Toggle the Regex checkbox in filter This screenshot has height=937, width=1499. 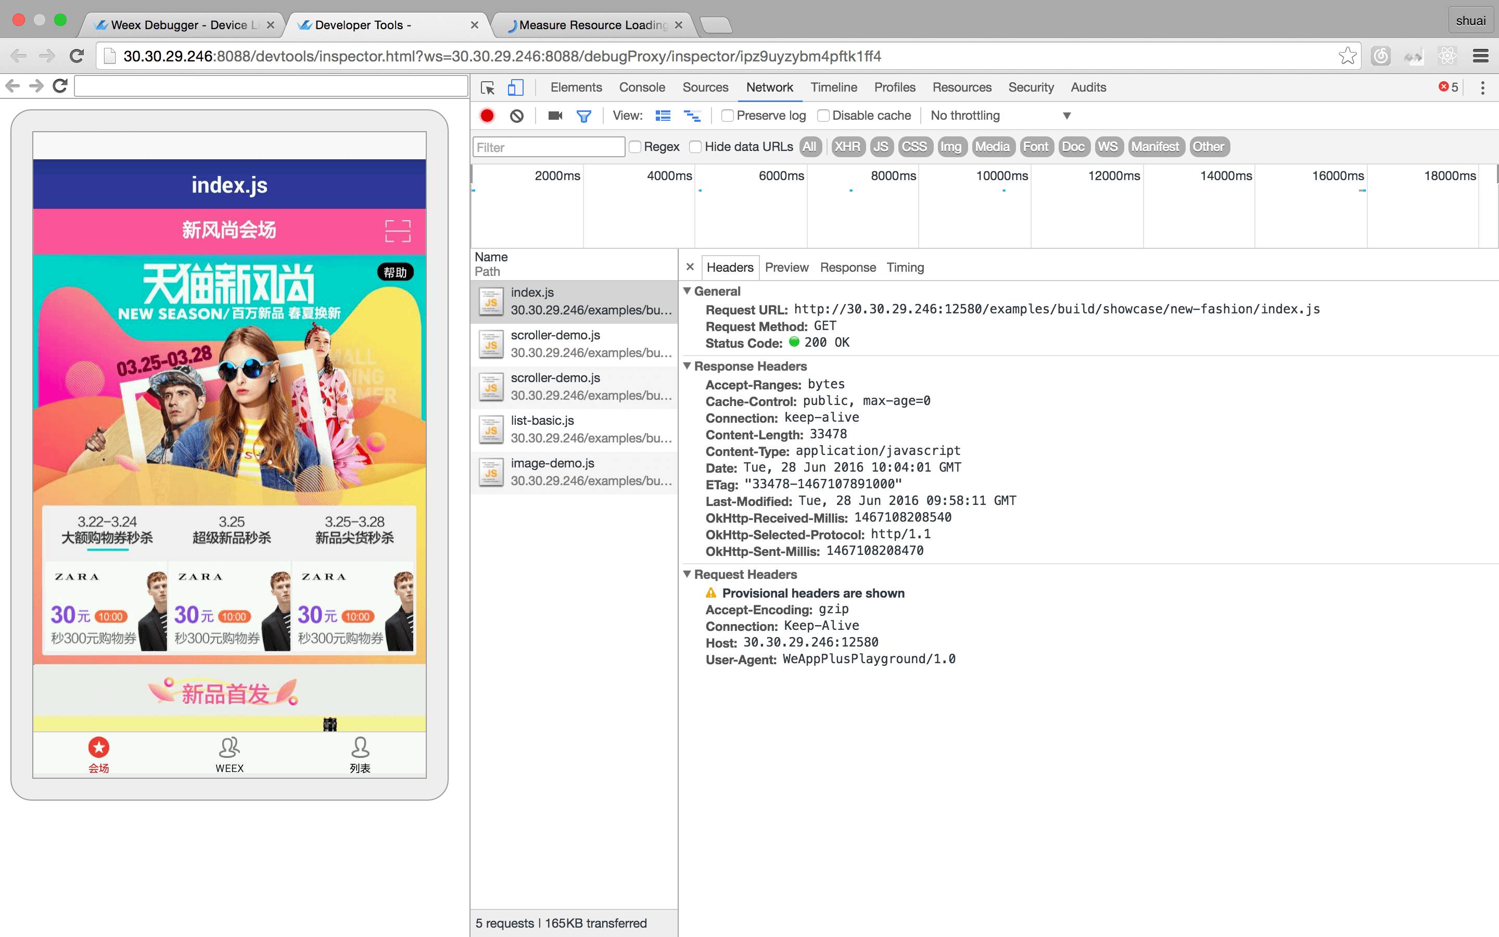(638, 146)
